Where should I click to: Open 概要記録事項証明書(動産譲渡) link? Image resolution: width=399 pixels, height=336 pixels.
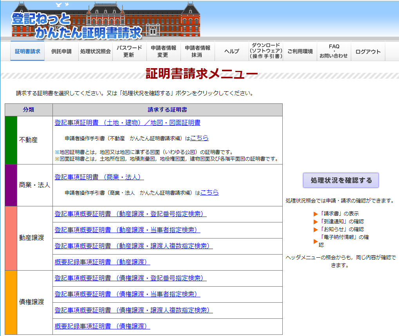(x=102, y=262)
